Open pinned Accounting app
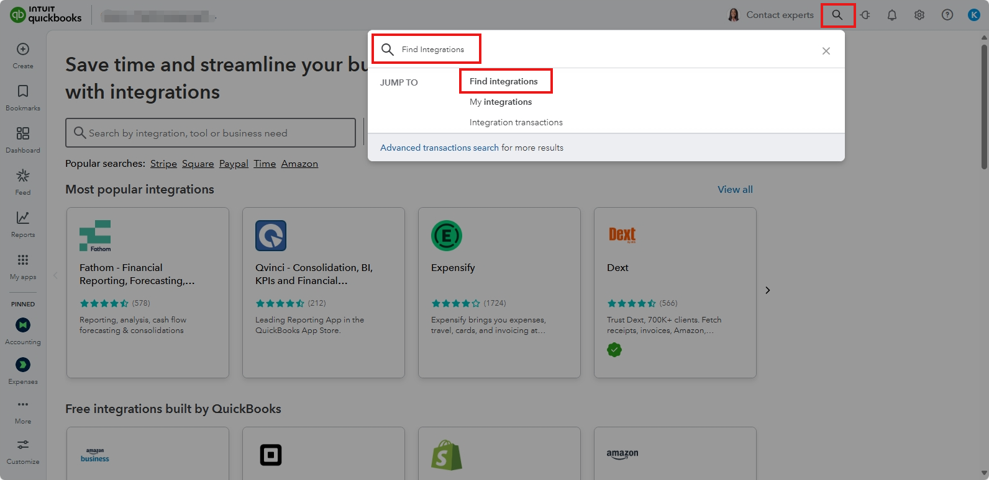 coord(23,331)
